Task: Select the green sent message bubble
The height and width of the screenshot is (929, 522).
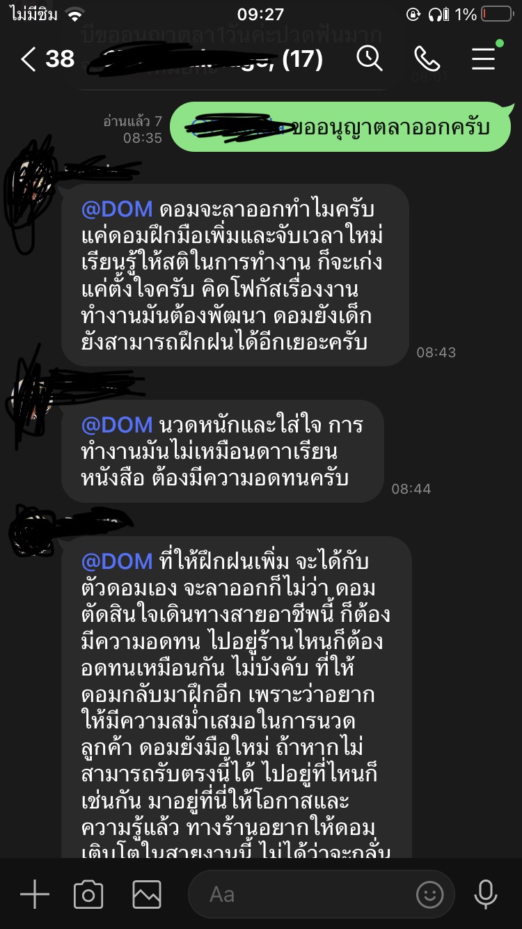Action: tap(342, 127)
